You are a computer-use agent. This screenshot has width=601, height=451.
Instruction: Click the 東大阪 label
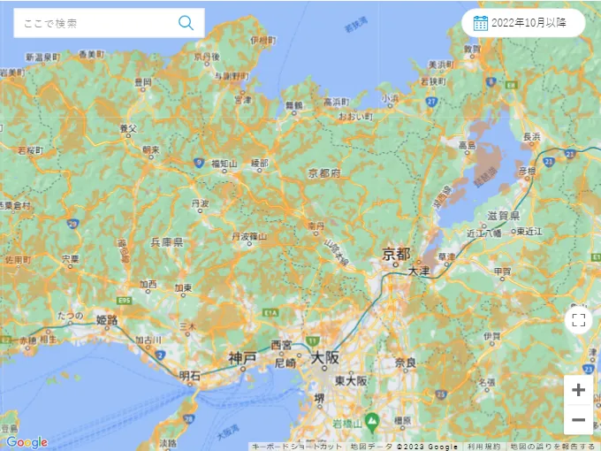351,380
